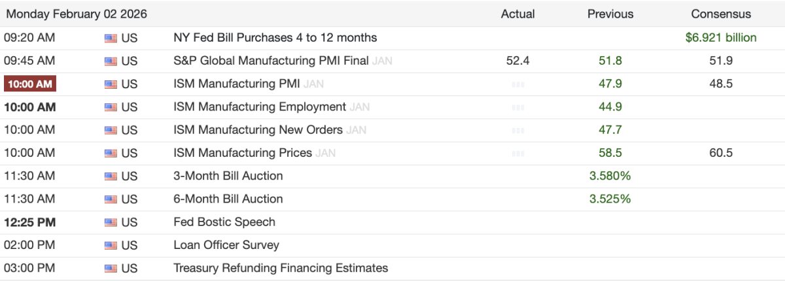The height and width of the screenshot is (281, 785).
Task: Click the highlighted 10:00 AM time badge
Action: (29, 84)
